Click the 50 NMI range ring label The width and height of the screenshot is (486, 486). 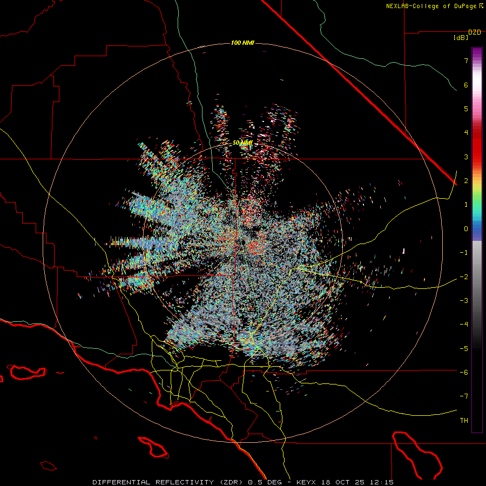tap(242, 143)
